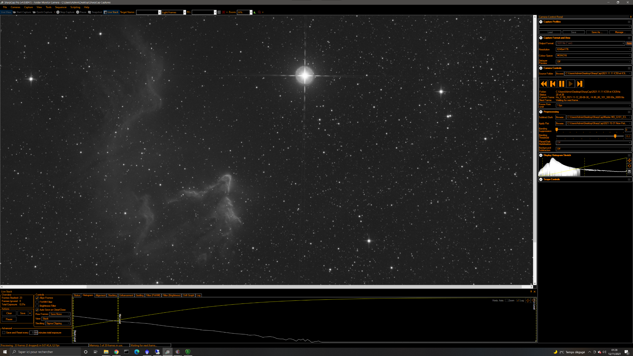The image size is (633, 356).
Task: Click the Live View toolbar button
Action: 6,12
